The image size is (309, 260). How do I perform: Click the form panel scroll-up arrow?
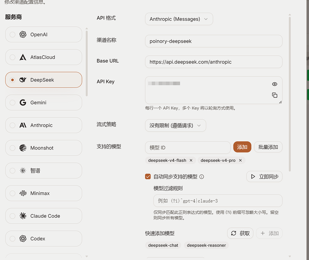pos(290,15)
